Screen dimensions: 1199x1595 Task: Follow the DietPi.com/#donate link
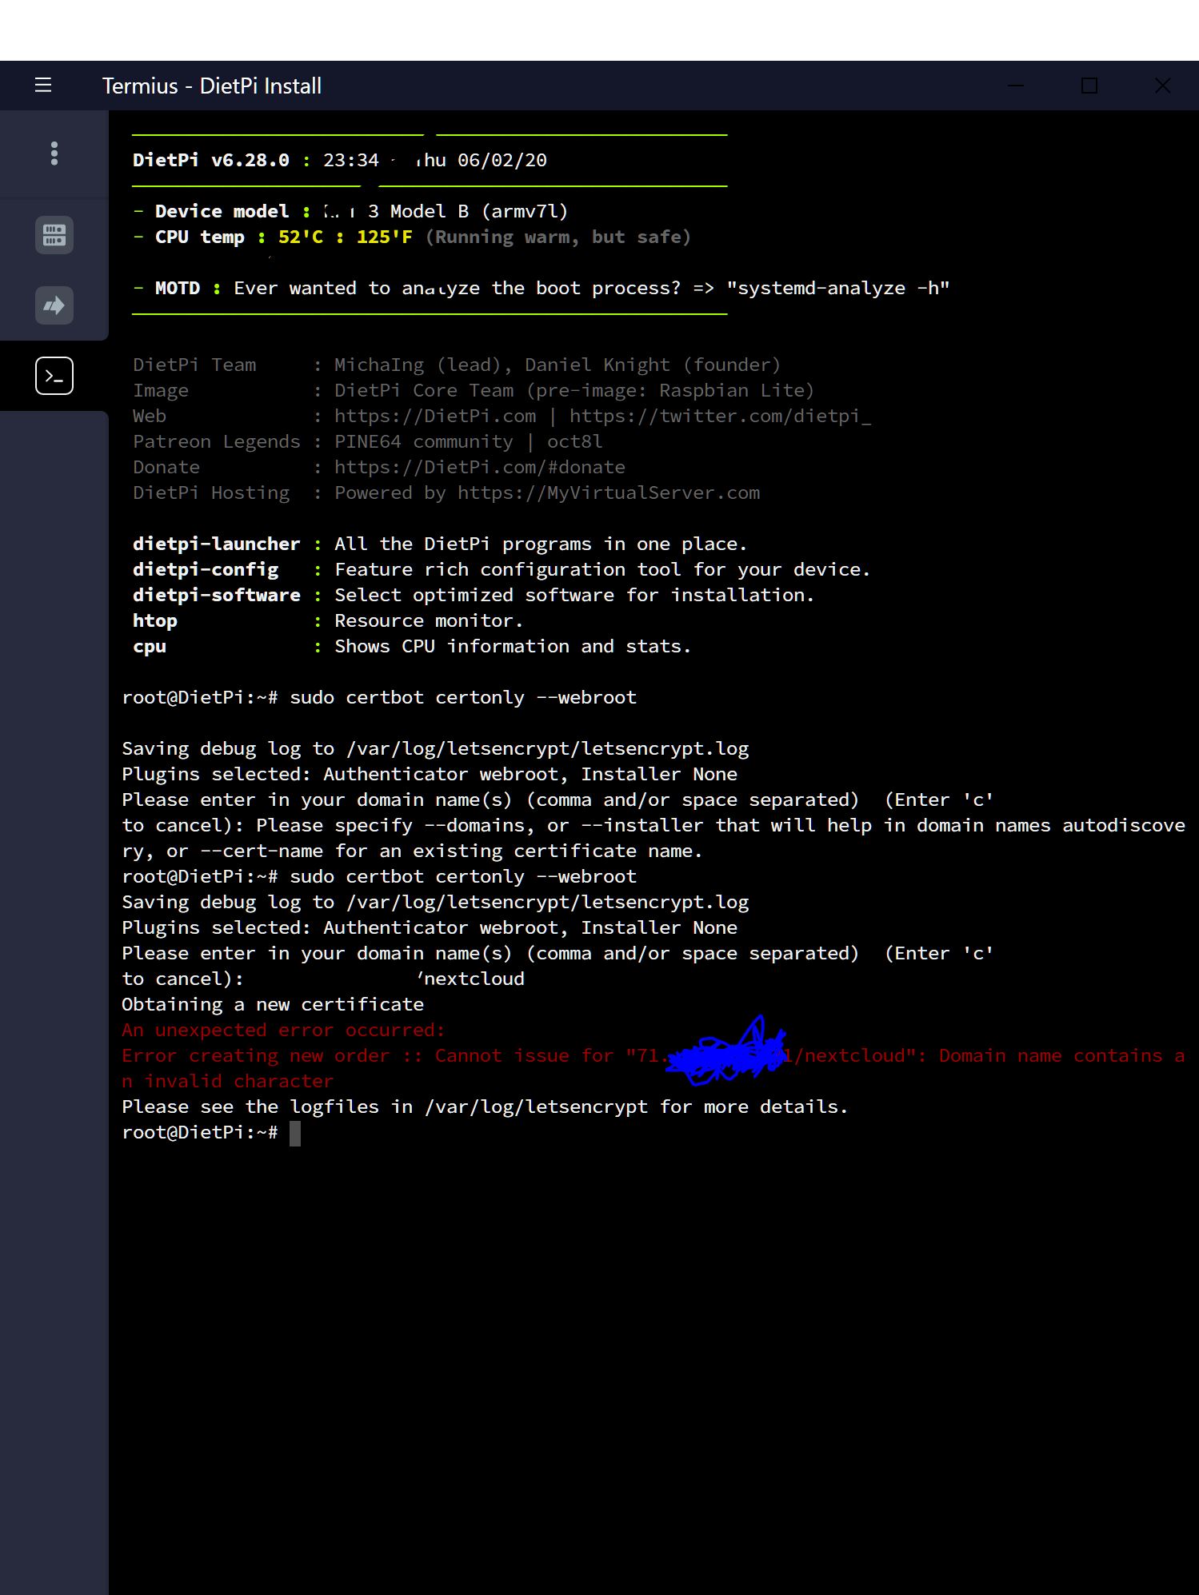[479, 467]
